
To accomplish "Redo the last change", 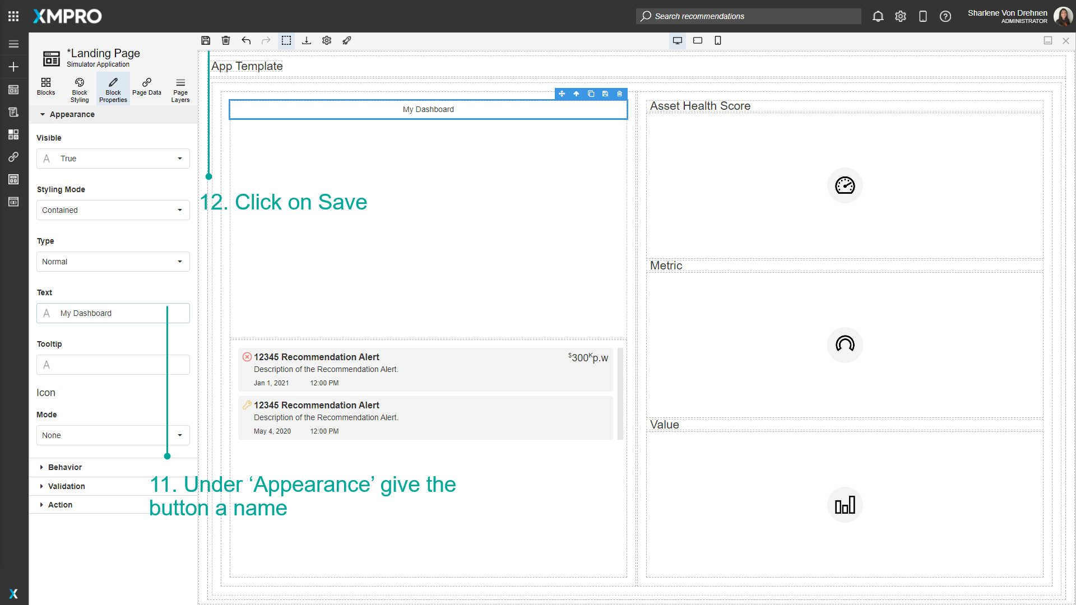I will pos(266,40).
